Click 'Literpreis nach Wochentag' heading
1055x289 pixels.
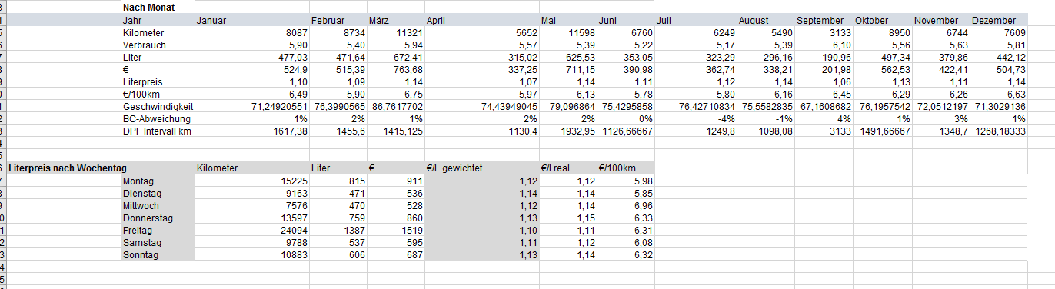coord(68,168)
